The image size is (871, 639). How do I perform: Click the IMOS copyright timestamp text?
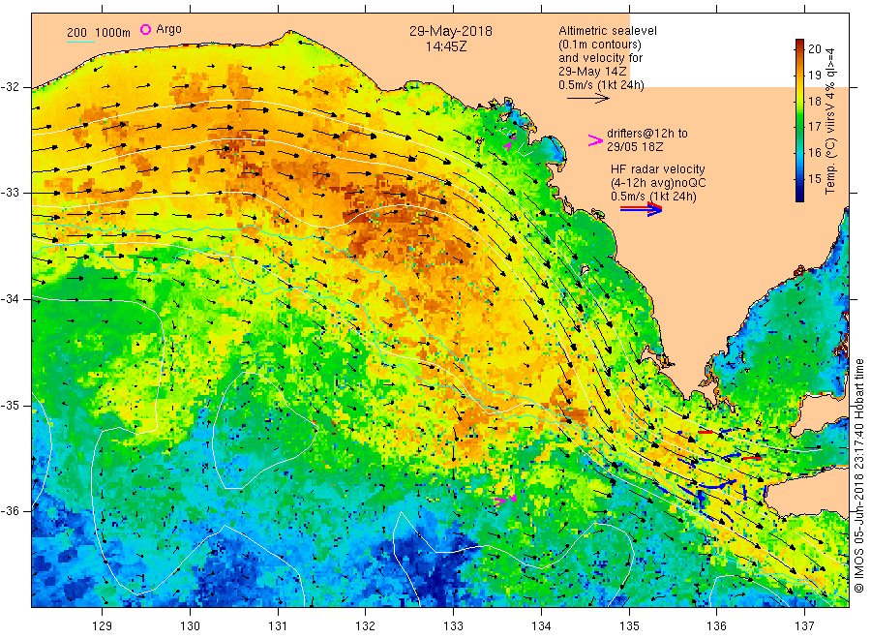pos(858,475)
